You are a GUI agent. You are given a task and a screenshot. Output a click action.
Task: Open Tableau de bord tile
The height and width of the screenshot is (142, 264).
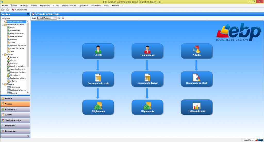197,107
